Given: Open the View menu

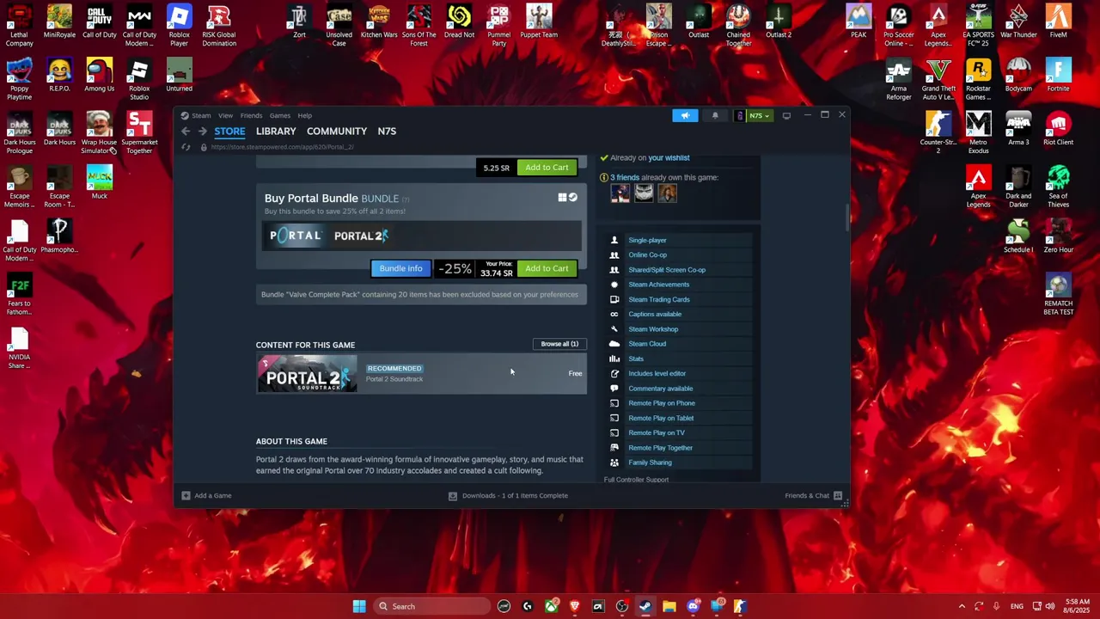Looking at the screenshot, I should [x=225, y=115].
